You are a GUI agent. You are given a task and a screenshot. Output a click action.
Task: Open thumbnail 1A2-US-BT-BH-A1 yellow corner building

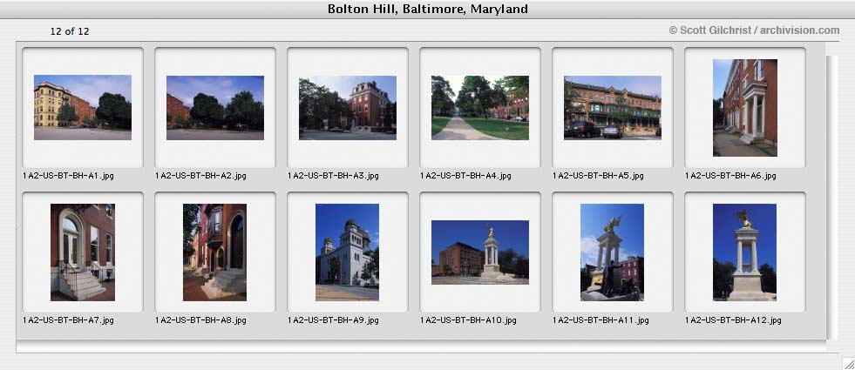[x=82, y=107]
